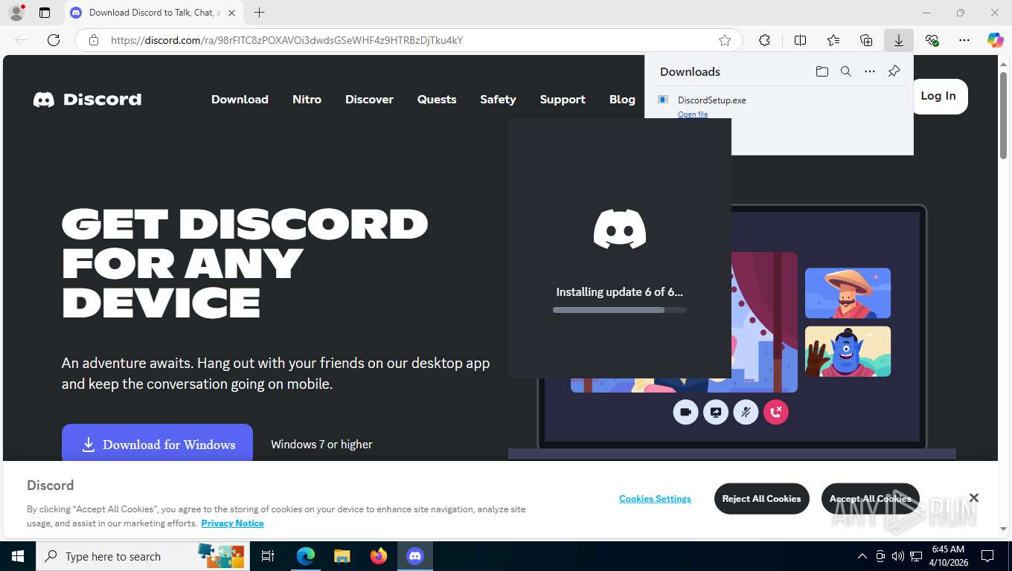Viewport: 1012px width, 571px height.
Task: Click the Discord installer progress bar
Action: coord(620,310)
